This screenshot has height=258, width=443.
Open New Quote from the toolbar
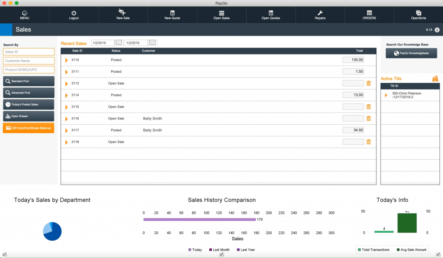pyautogui.click(x=172, y=14)
